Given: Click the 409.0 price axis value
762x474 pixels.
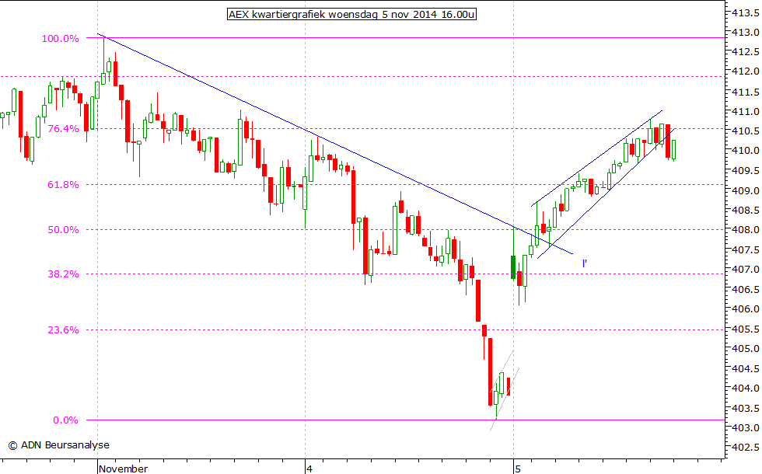Looking at the screenshot, I should [746, 191].
